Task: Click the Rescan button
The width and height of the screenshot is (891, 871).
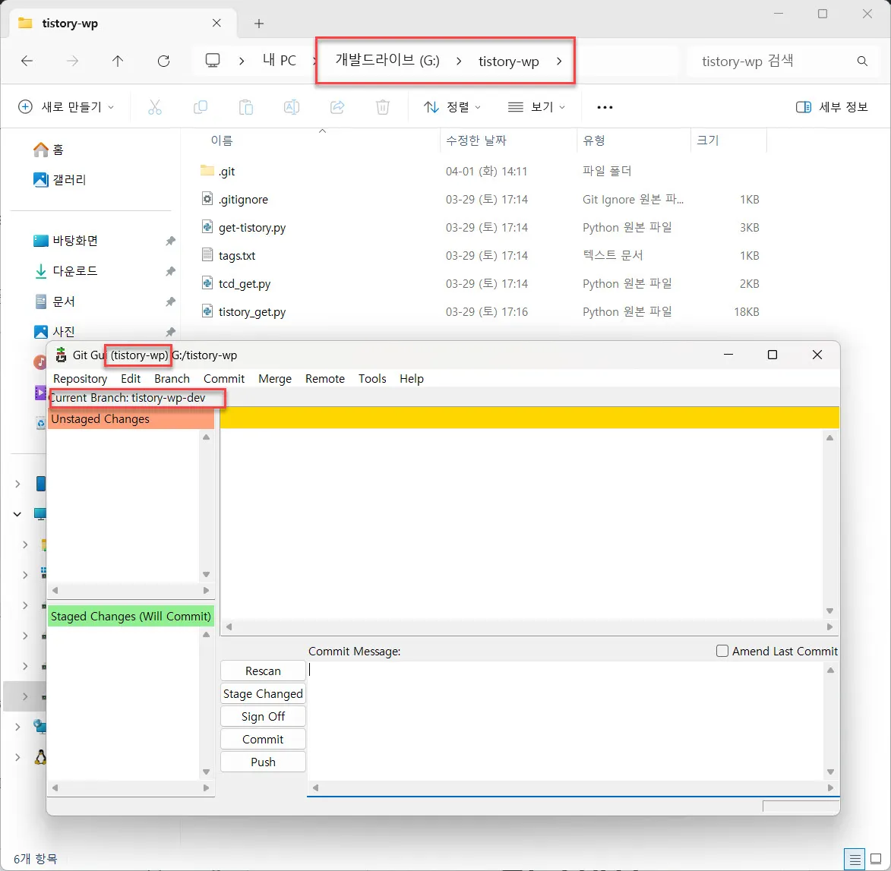Action: pyautogui.click(x=262, y=671)
